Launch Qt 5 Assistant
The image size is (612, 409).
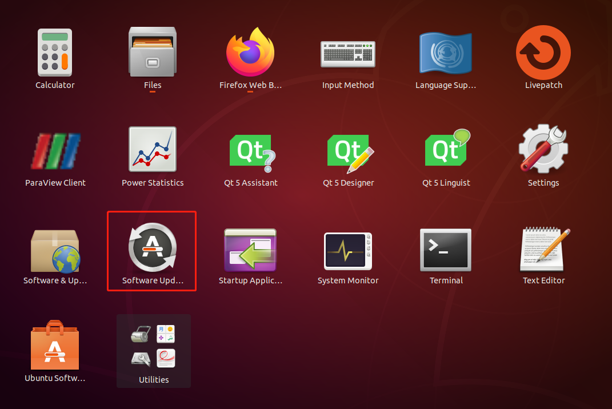click(252, 153)
